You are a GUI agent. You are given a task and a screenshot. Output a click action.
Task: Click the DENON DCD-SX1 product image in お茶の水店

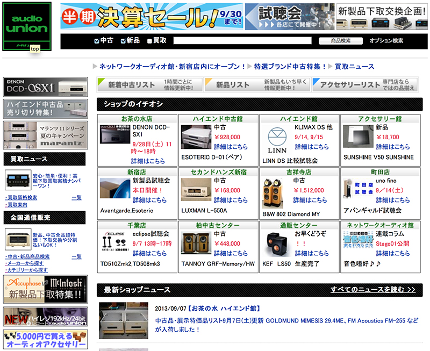(x=115, y=134)
